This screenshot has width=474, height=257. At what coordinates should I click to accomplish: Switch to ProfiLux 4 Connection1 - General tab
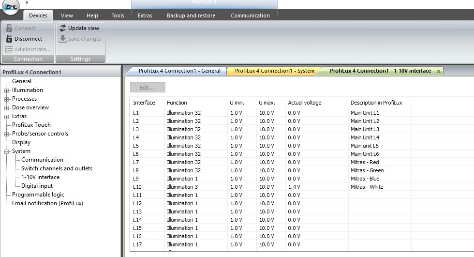click(x=179, y=71)
